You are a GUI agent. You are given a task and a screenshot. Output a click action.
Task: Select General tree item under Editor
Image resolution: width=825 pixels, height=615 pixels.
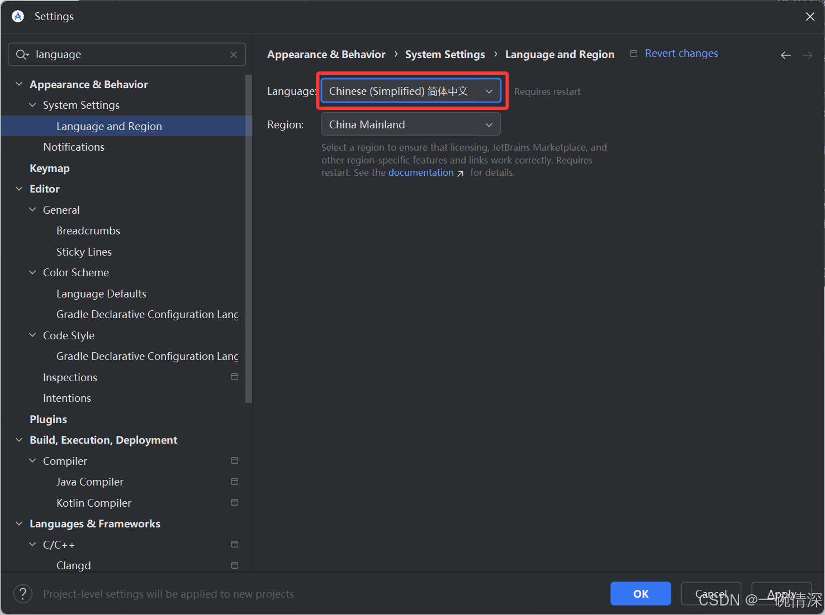61,210
